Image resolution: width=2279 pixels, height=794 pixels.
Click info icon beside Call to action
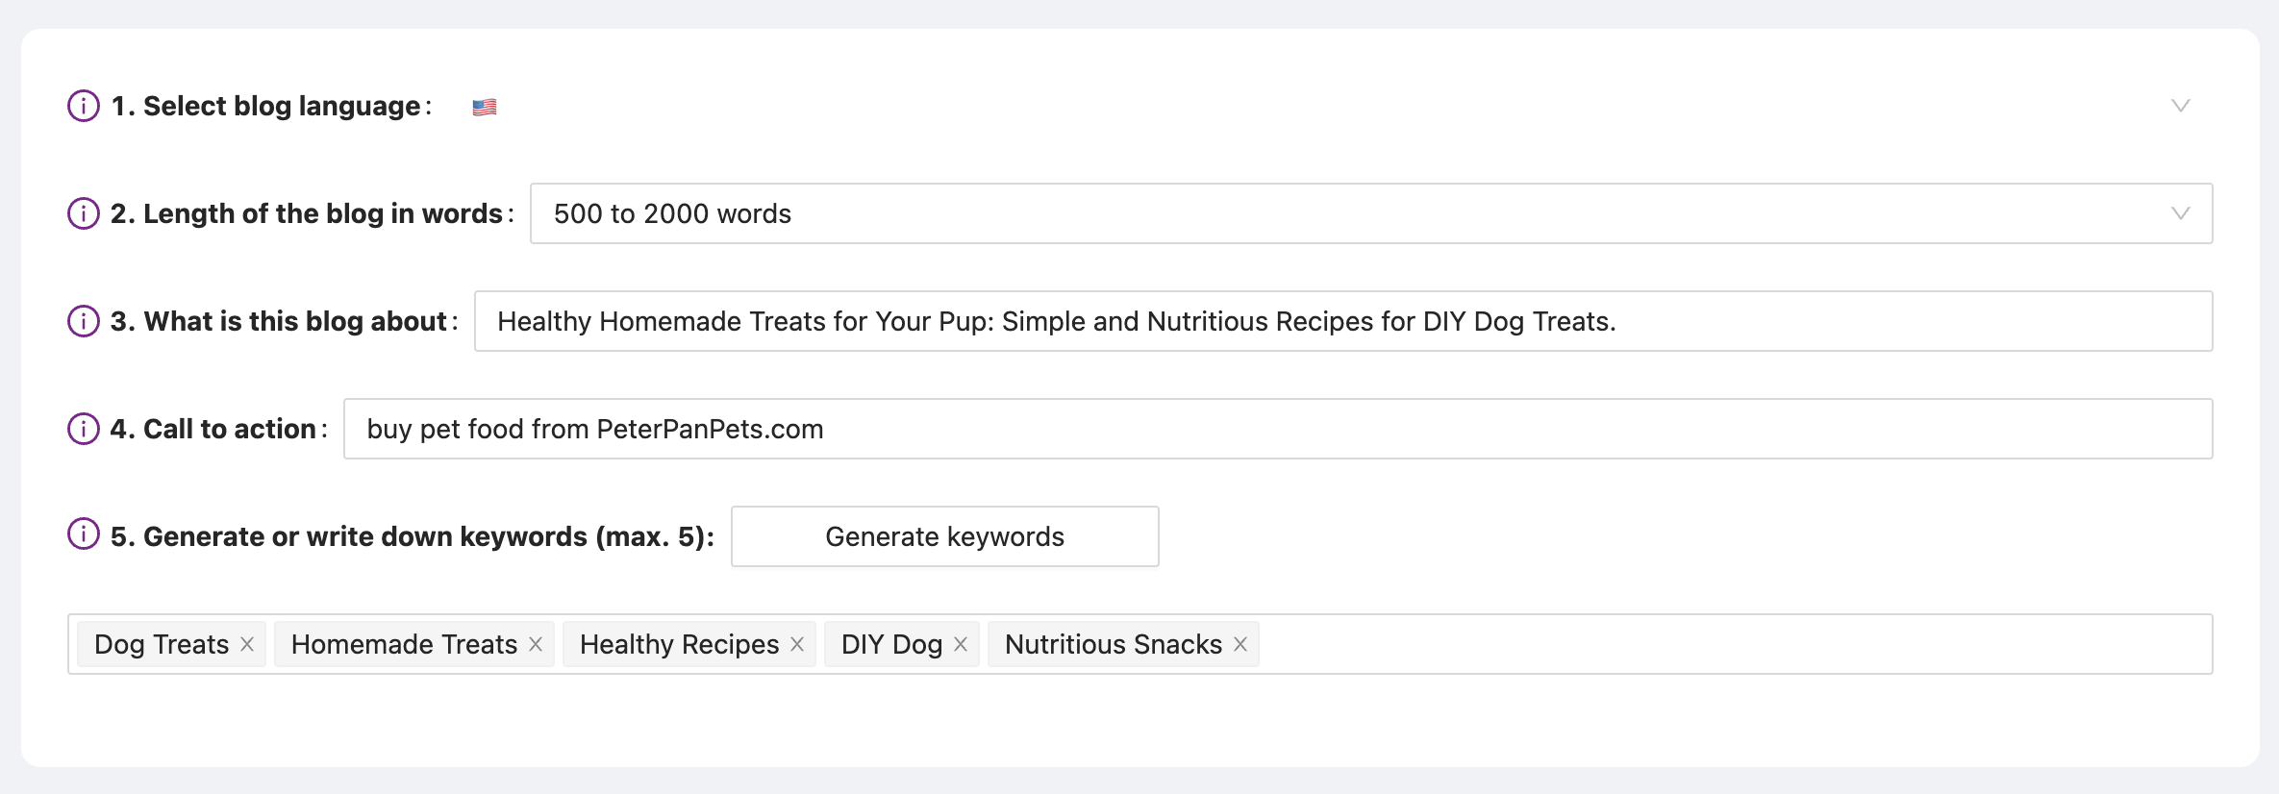coord(84,429)
